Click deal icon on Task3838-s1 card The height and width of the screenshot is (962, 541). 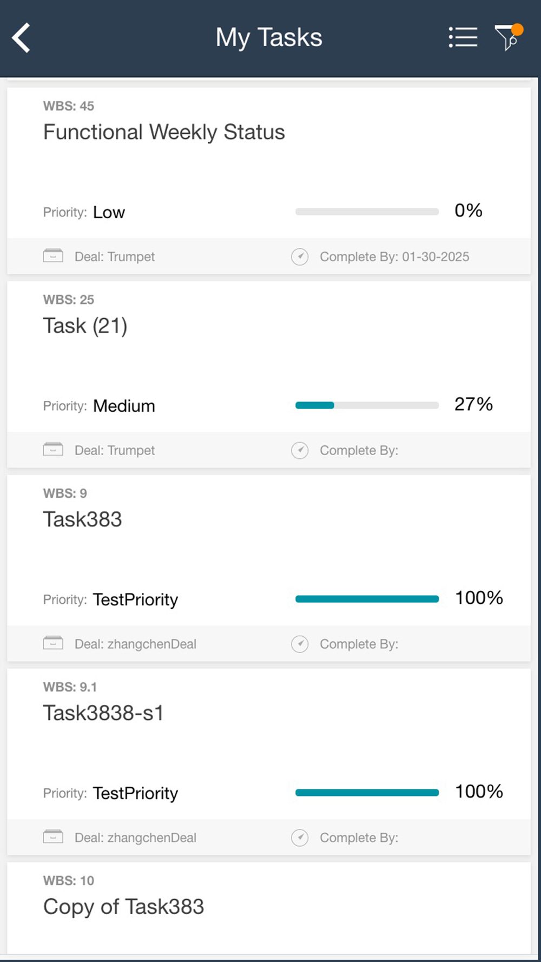tap(53, 837)
